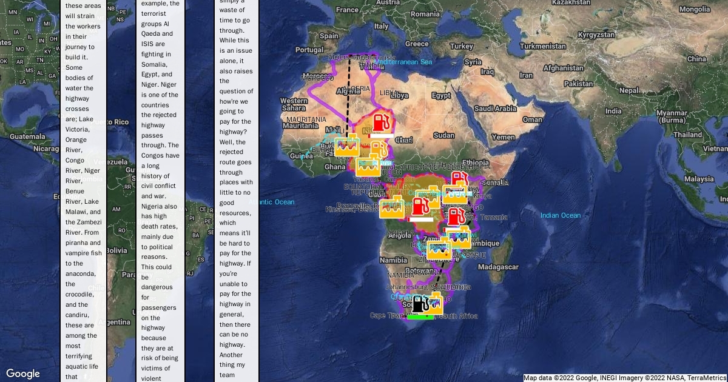Open the water marker near Brazzaville
The width and height of the screenshot is (728, 382).
(391, 207)
